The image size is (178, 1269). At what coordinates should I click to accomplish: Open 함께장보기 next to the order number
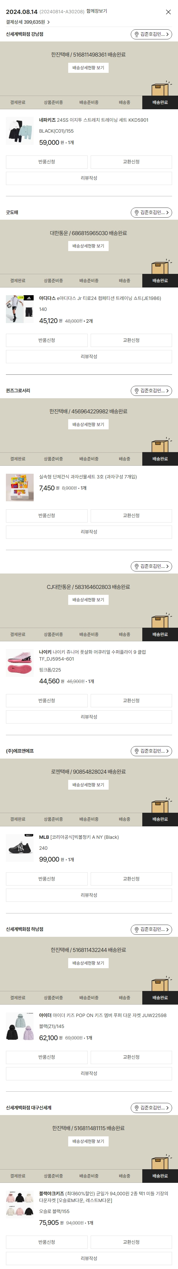[96, 11]
